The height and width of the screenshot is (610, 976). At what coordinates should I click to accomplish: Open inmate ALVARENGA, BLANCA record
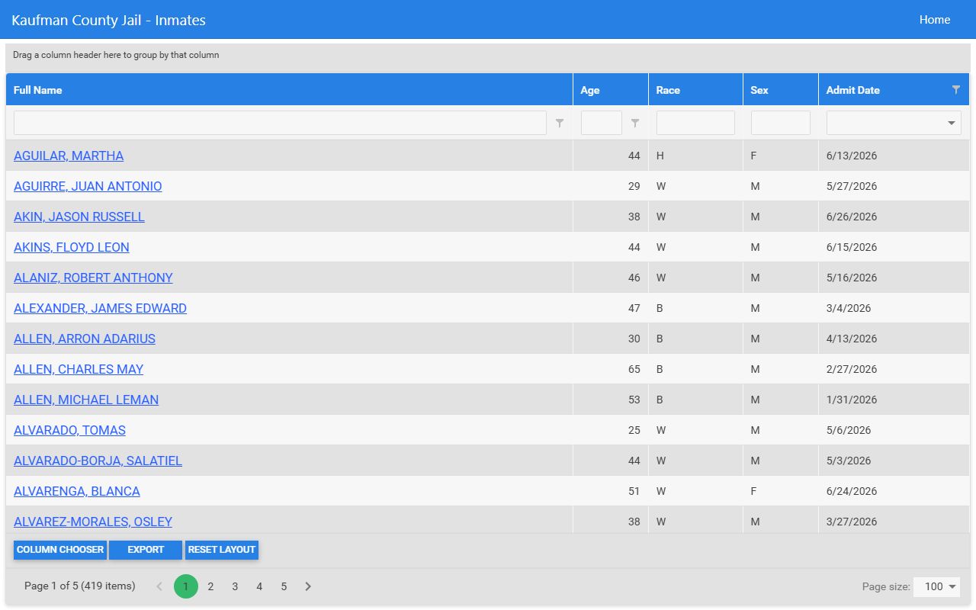[x=77, y=491]
